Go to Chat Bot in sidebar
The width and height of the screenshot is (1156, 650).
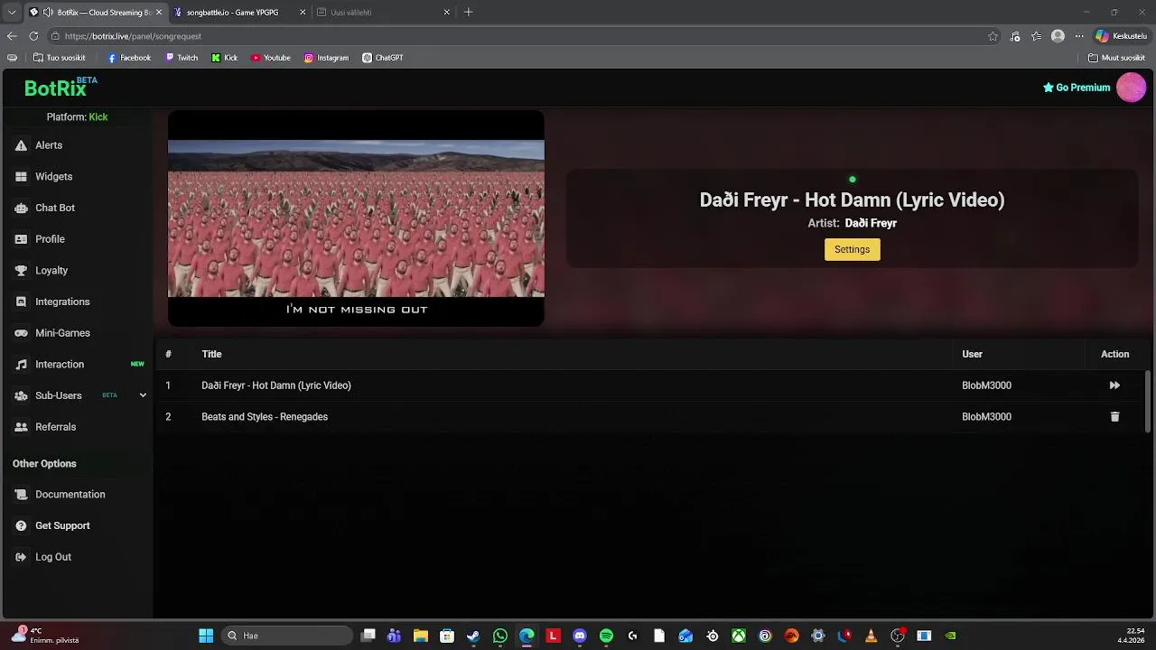click(55, 208)
